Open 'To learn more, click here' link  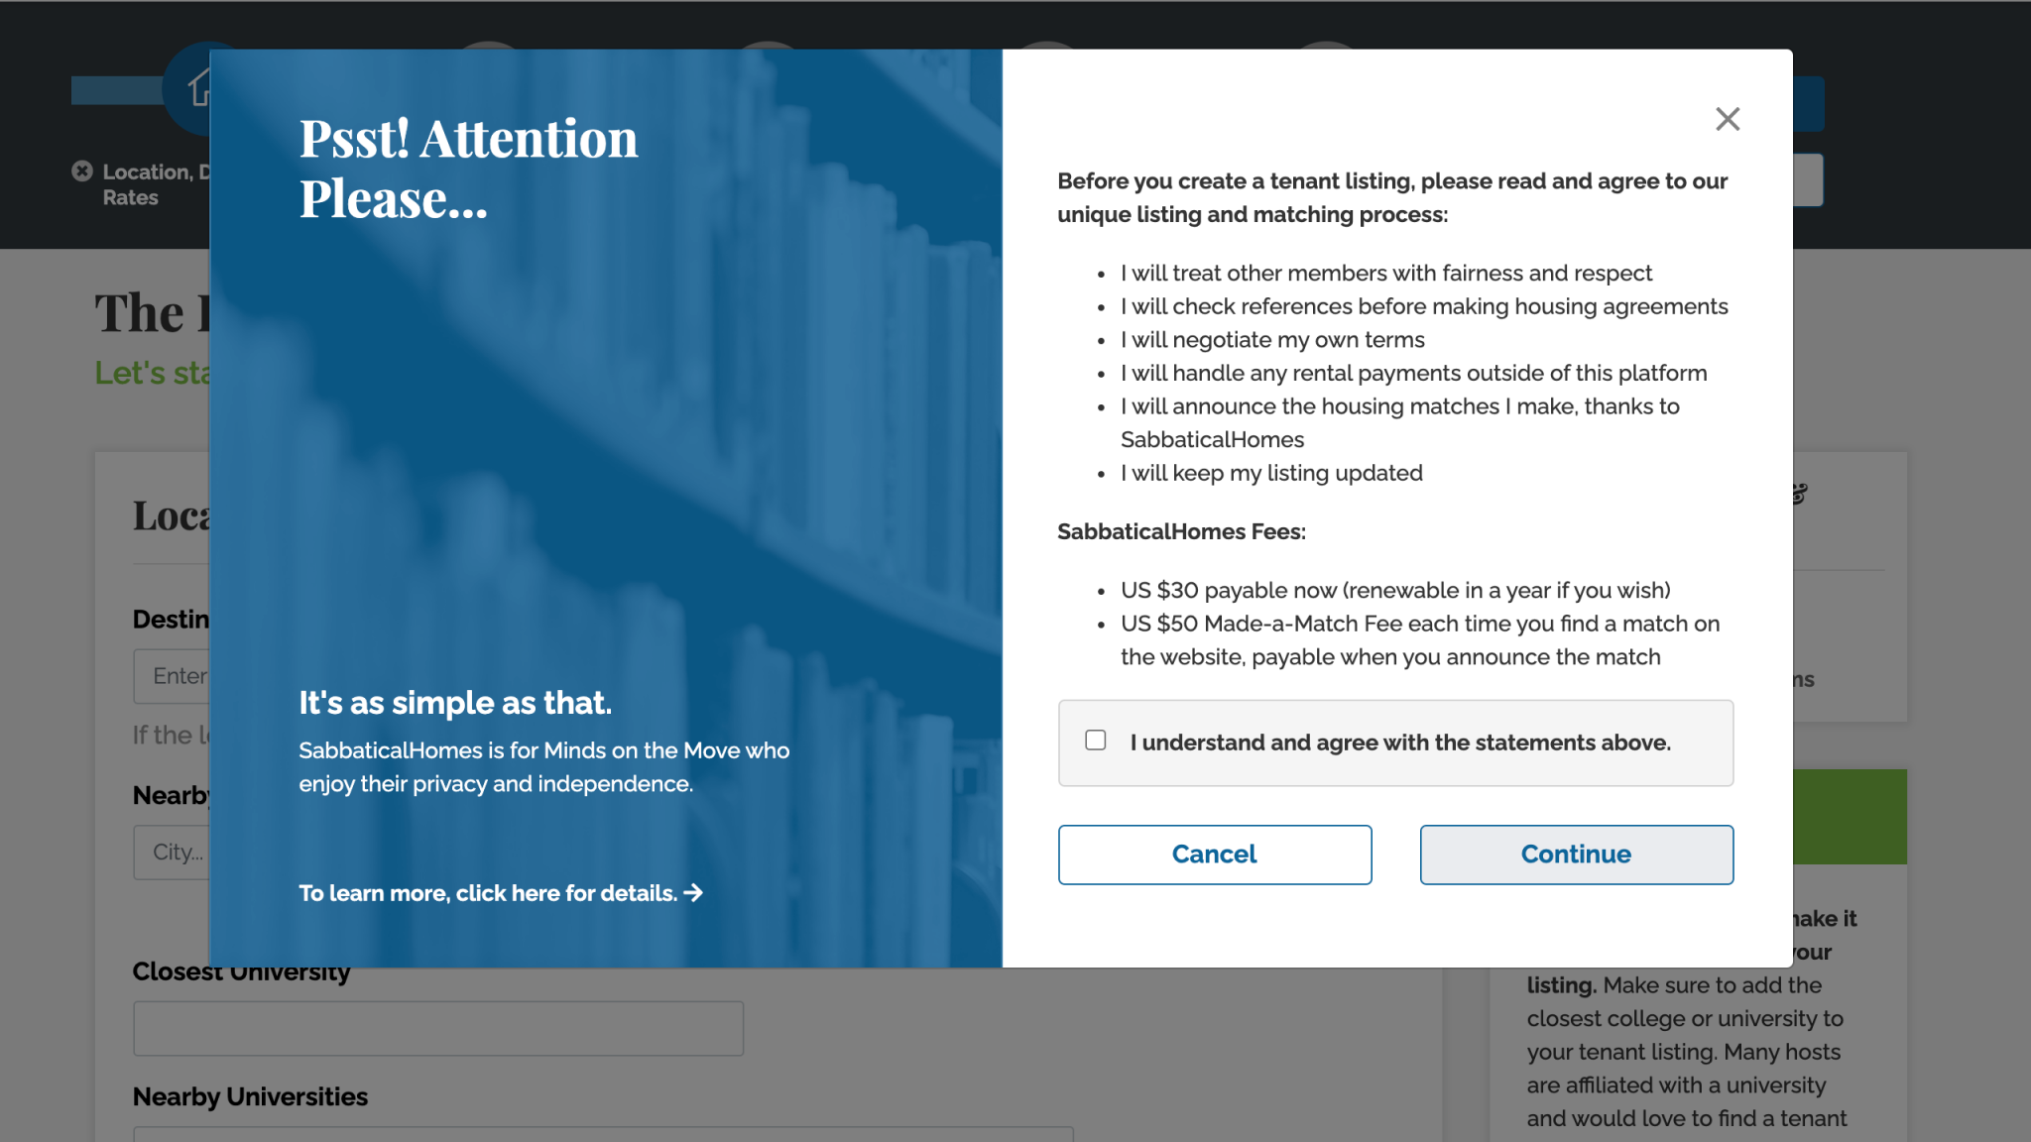pos(487,893)
